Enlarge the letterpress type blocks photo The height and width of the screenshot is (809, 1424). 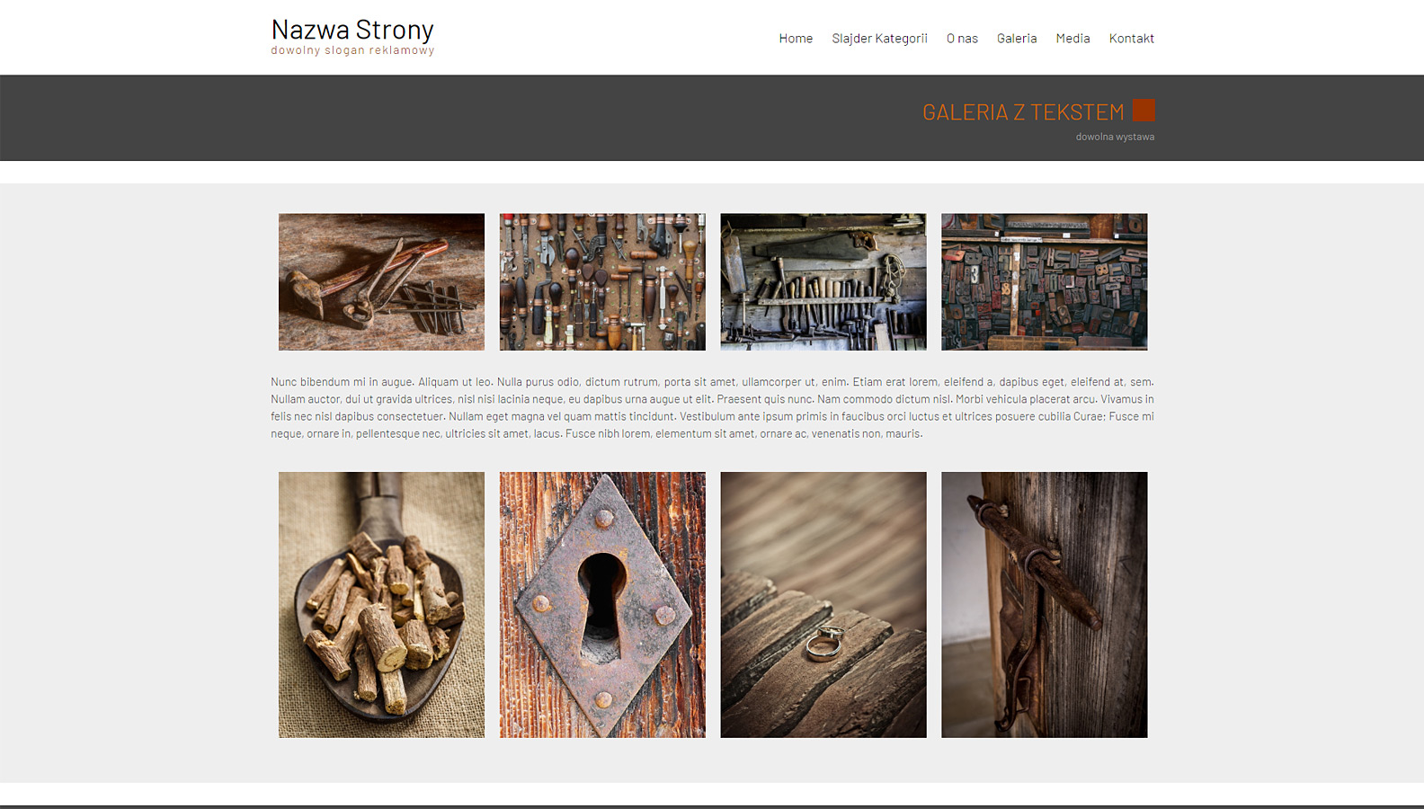click(x=1044, y=281)
